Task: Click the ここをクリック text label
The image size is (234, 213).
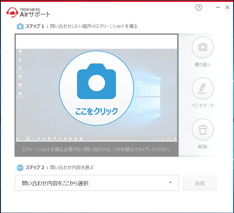Action: click(x=96, y=111)
